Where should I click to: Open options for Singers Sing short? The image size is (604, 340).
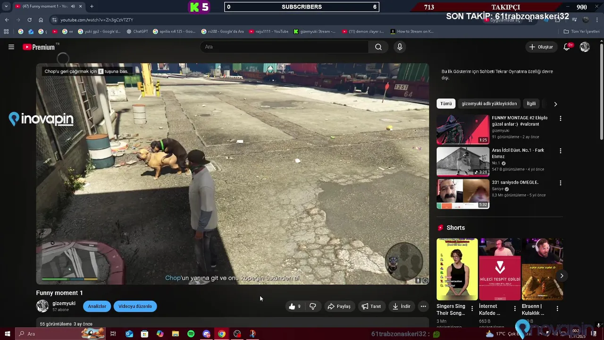point(472,309)
